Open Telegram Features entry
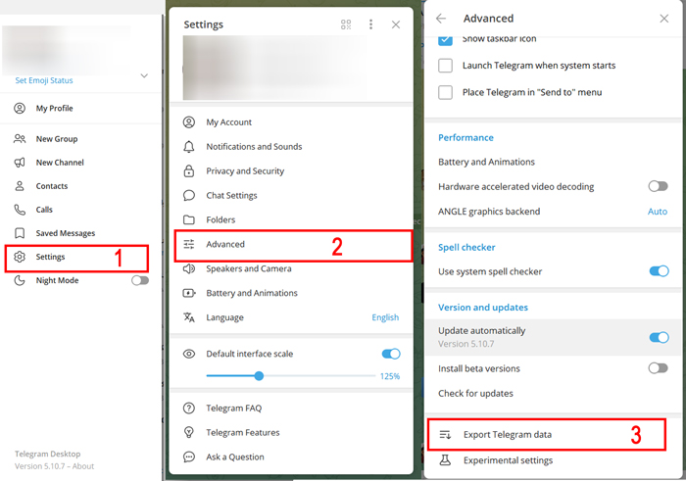Viewport: 686px width, 481px height. pos(291,432)
